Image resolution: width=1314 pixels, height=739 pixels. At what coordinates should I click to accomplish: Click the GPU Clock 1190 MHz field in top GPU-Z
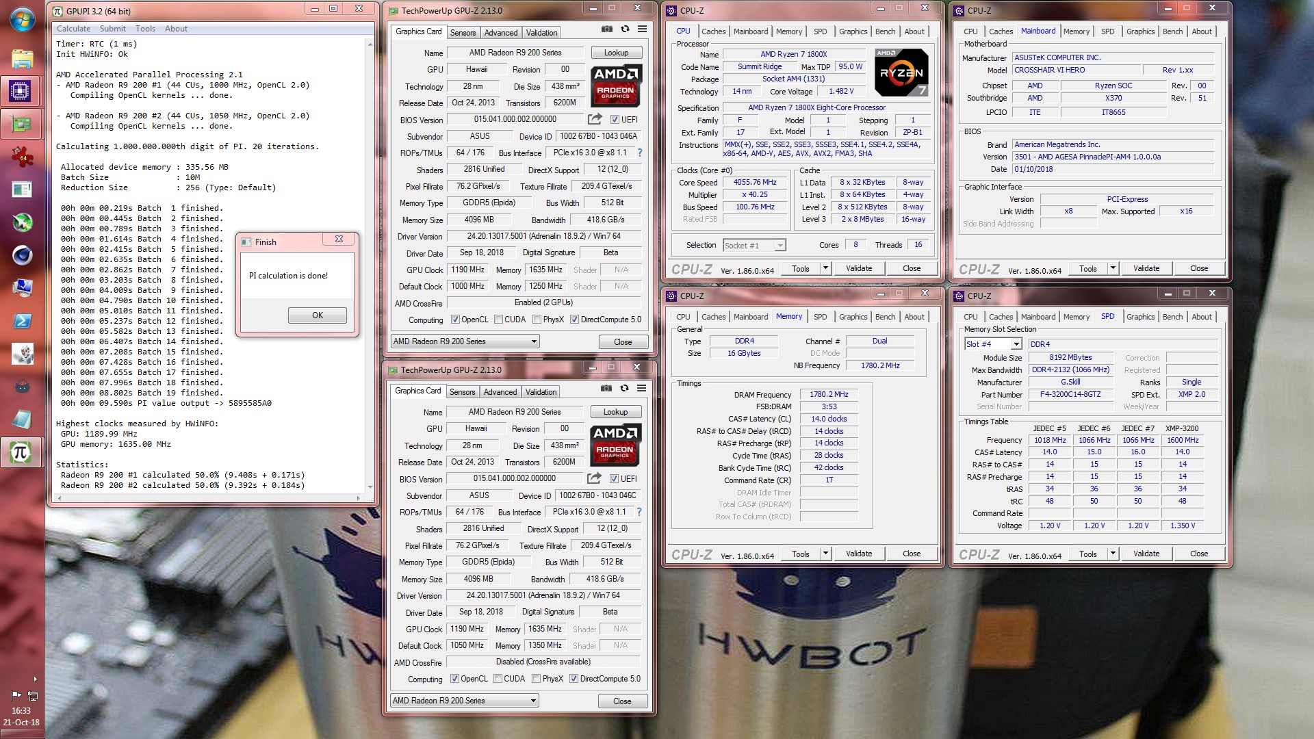(467, 270)
